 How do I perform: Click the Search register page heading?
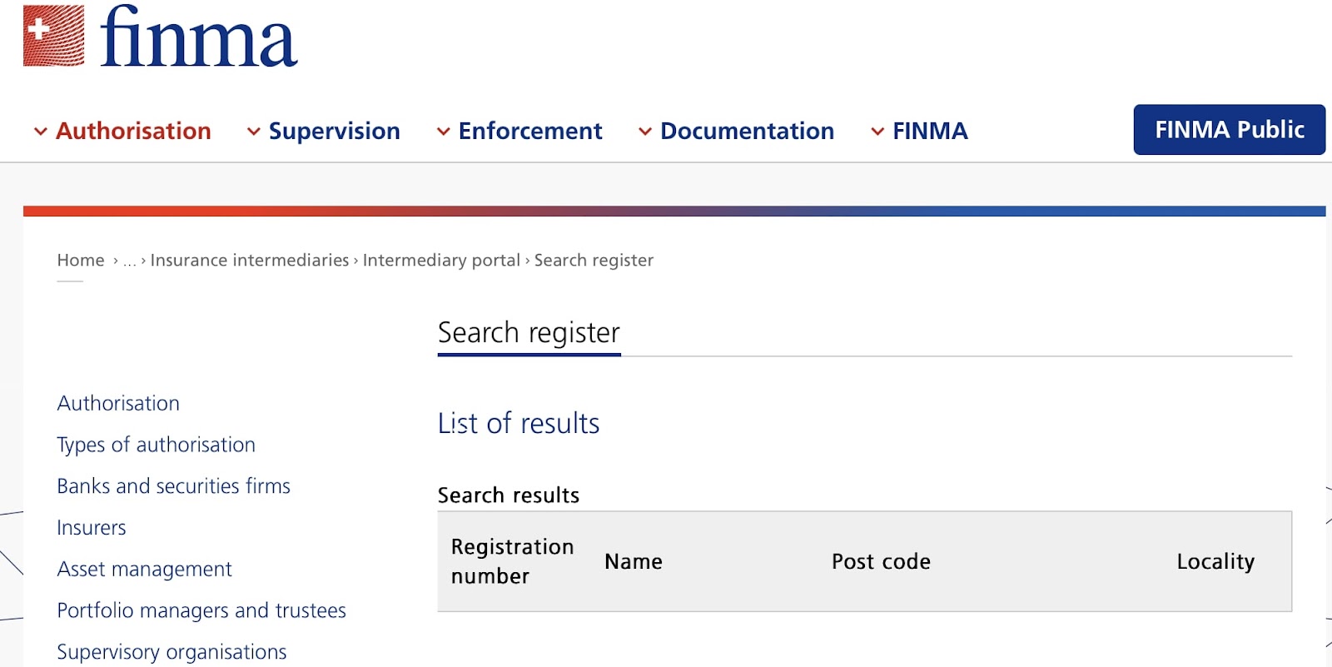[529, 333]
